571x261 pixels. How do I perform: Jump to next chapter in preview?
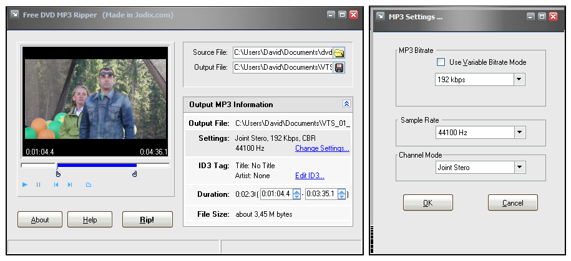click(70, 184)
